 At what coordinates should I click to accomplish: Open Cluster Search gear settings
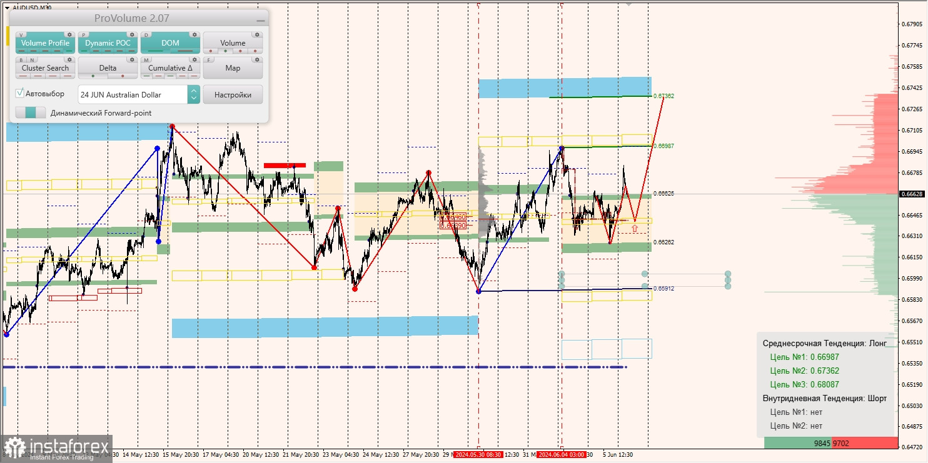point(69,59)
